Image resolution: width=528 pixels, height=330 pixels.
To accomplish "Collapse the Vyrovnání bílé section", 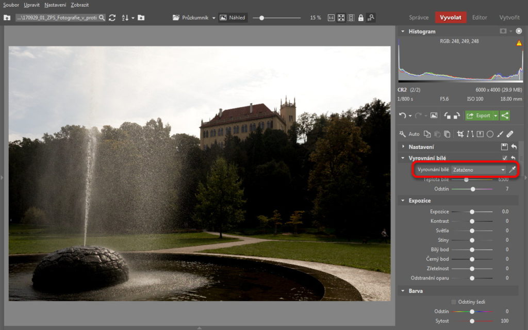I will click(402, 158).
